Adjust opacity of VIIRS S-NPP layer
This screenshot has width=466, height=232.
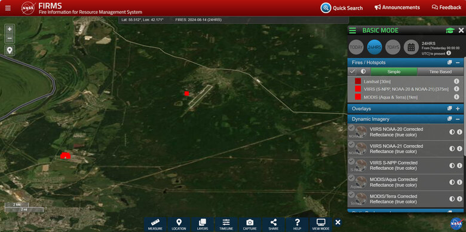[x=452, y=166]
